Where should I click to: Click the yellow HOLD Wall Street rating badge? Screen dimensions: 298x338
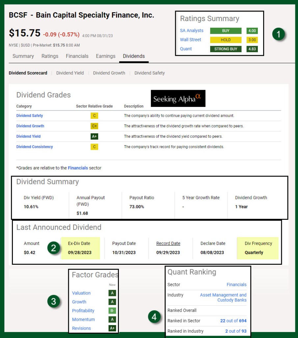[226, 40]
